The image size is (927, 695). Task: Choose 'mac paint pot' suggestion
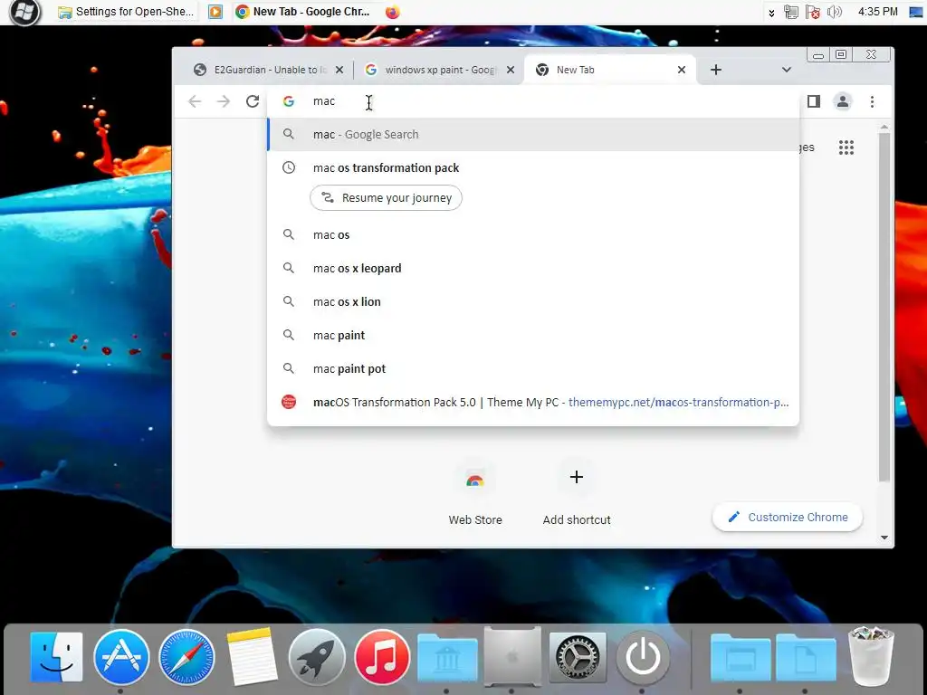[533, 369]
